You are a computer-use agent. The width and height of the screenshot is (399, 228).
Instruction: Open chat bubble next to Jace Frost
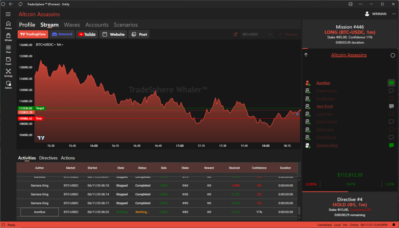391,106
